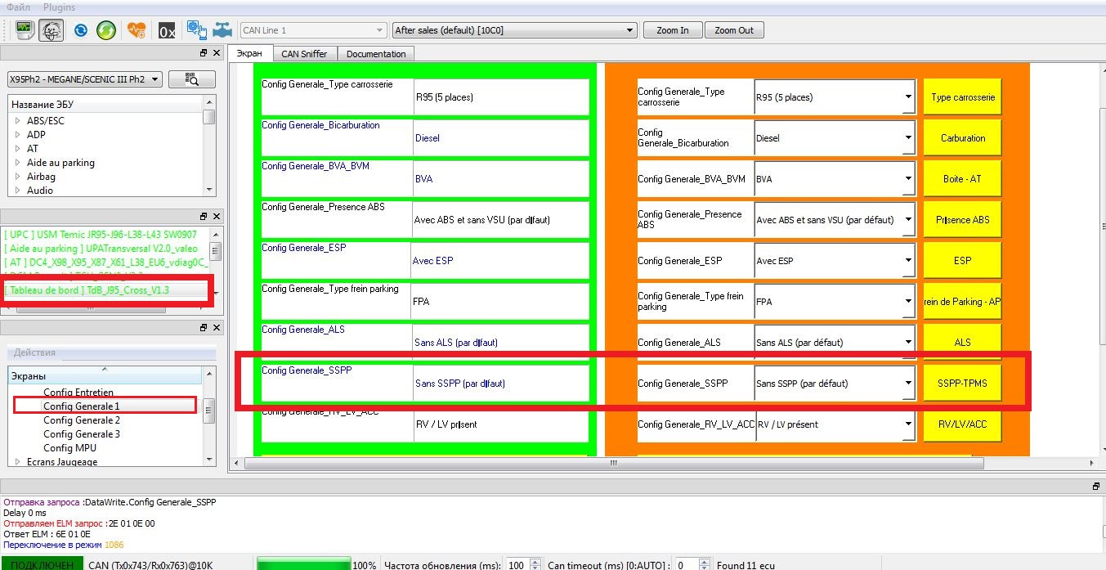Float the vehicle selection panel

(x=204, y=53)
